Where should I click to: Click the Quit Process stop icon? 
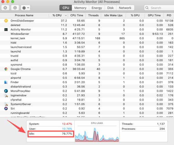click(5, 8)
